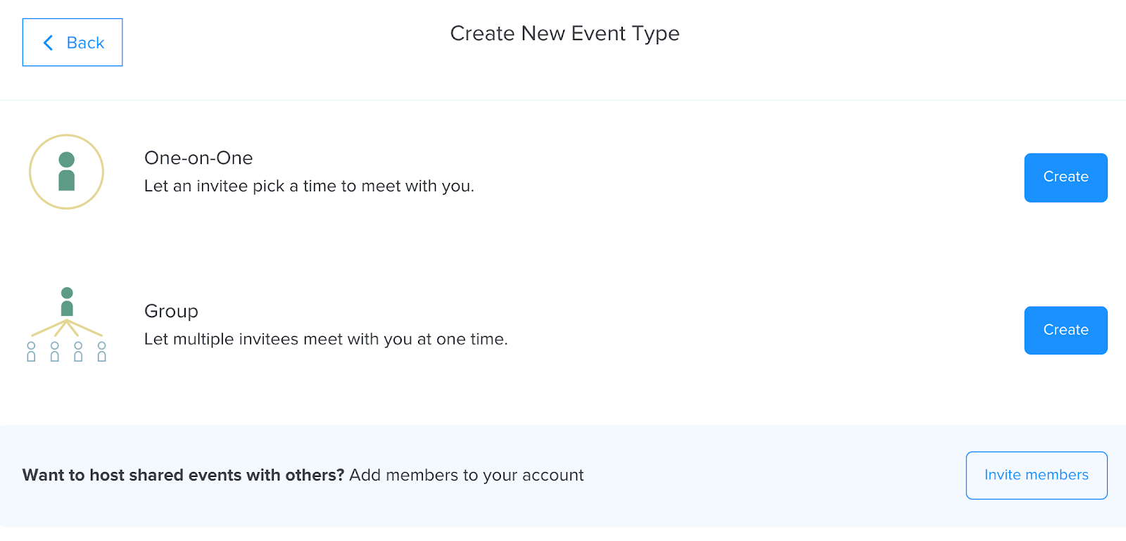The image size is (1126, 541).
Task: Click "Add members to your account" text
Action: [x=467, y=476]
